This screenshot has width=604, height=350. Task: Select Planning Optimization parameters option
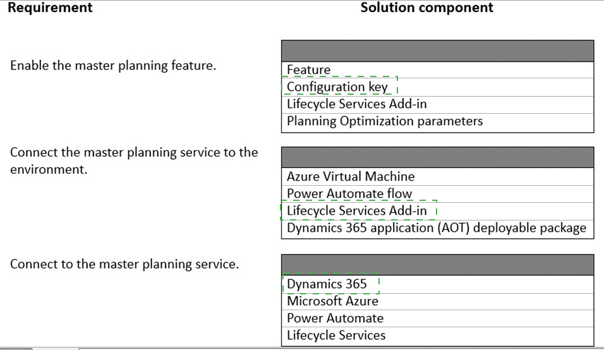click(384, 121)
